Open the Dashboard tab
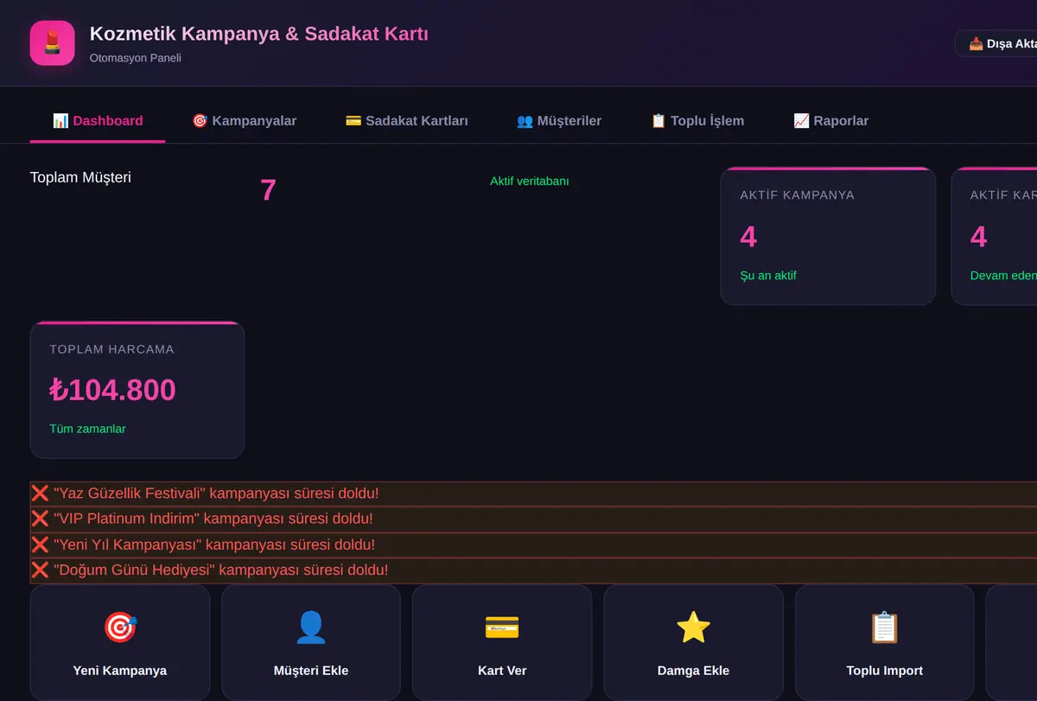The width and height of the screenshot is (1037, 701). [98, 121]
